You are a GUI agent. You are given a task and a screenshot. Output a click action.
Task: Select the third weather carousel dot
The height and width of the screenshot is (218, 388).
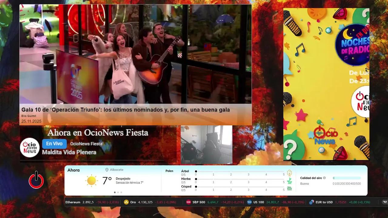(x=121, y=192)
